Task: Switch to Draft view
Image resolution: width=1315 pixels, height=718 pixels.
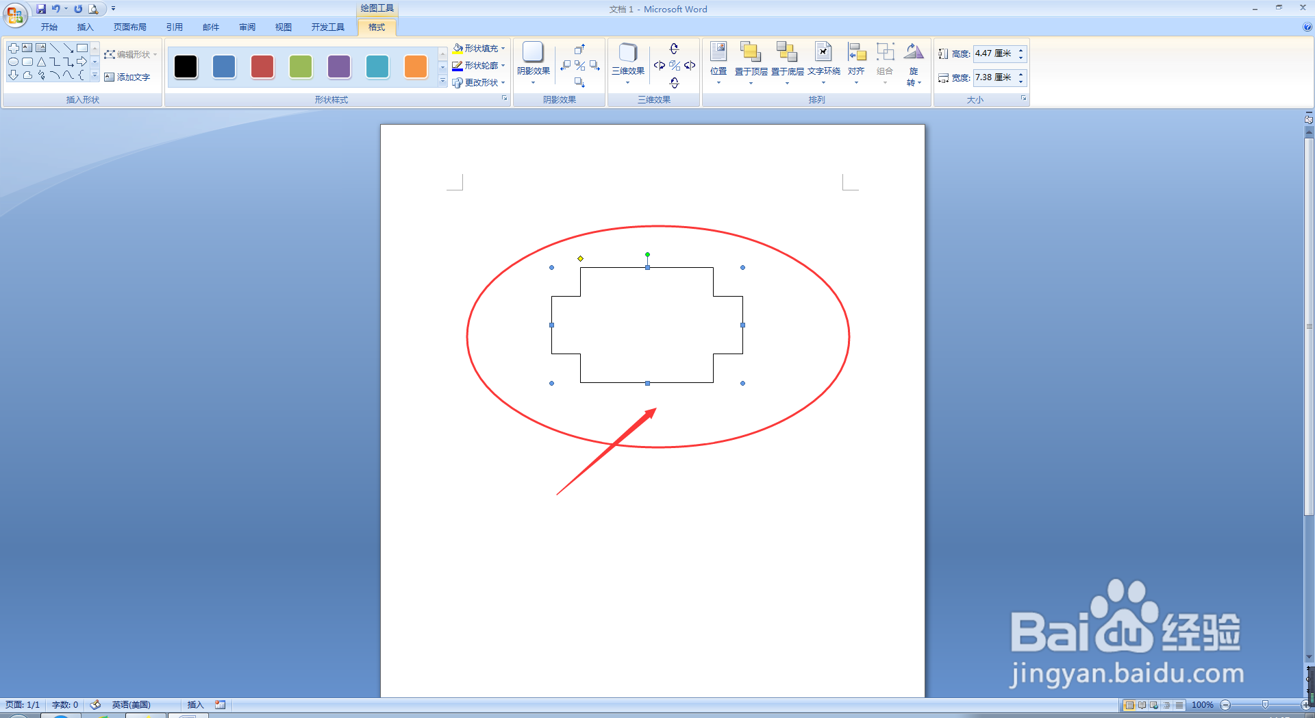Action: 1179,705
